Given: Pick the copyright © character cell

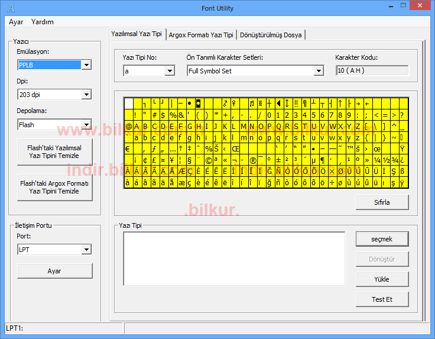Looking at the screenshot, I should (x=209, y=160).
